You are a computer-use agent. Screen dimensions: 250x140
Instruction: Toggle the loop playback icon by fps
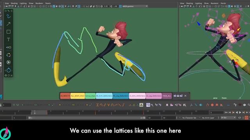pos(239,117)
